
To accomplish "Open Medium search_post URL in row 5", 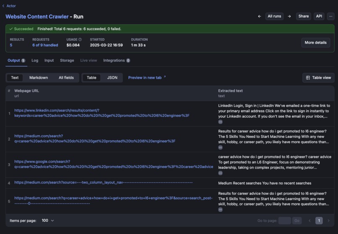I will (113, 200).
